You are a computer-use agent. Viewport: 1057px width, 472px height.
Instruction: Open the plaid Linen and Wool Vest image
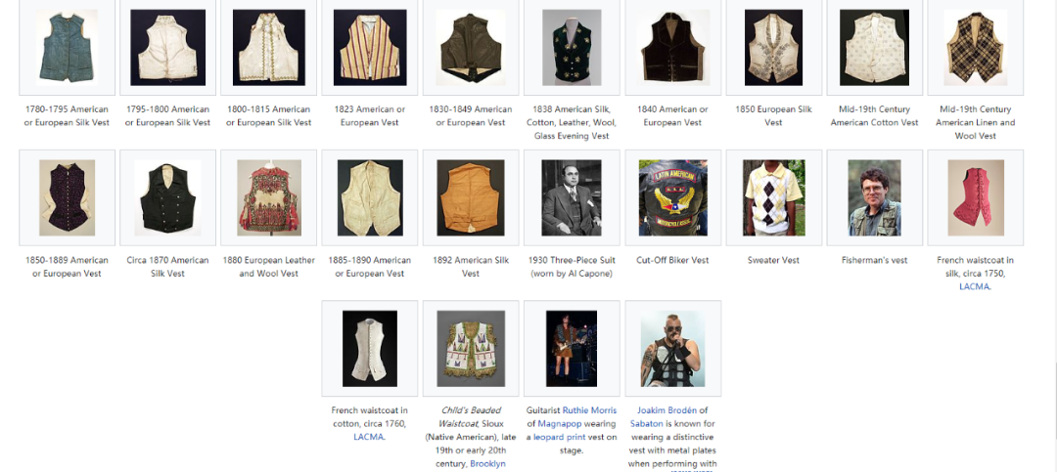pos(976,47)
